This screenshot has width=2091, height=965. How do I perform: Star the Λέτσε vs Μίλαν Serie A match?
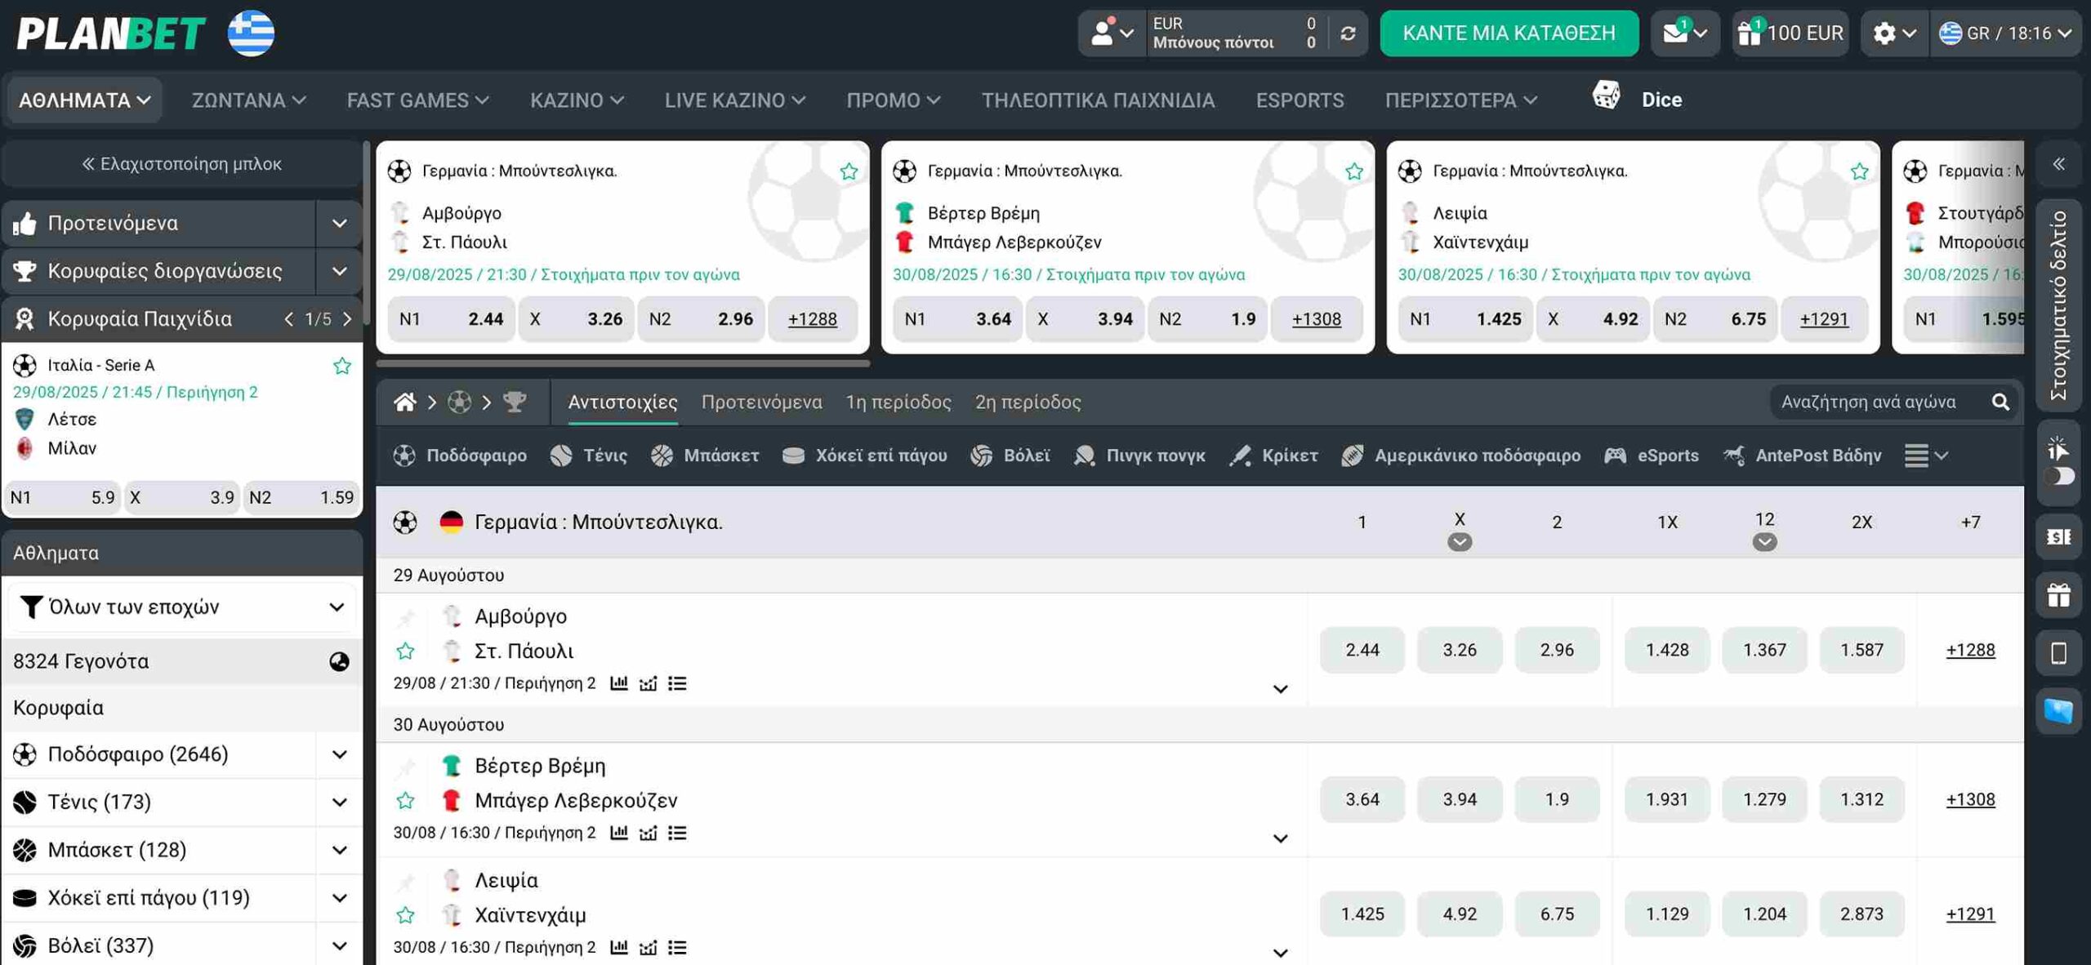(x=342, y=366)
